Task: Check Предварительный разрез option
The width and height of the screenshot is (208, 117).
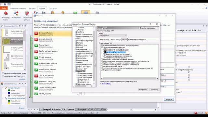Action: [x=102, y=70]
